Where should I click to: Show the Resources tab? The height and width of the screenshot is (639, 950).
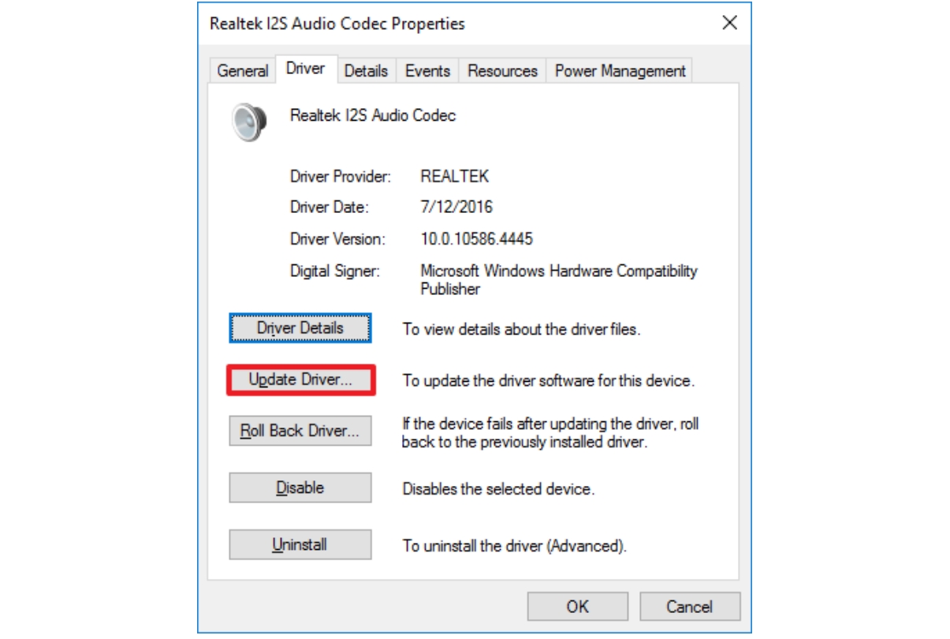[502, 71]
